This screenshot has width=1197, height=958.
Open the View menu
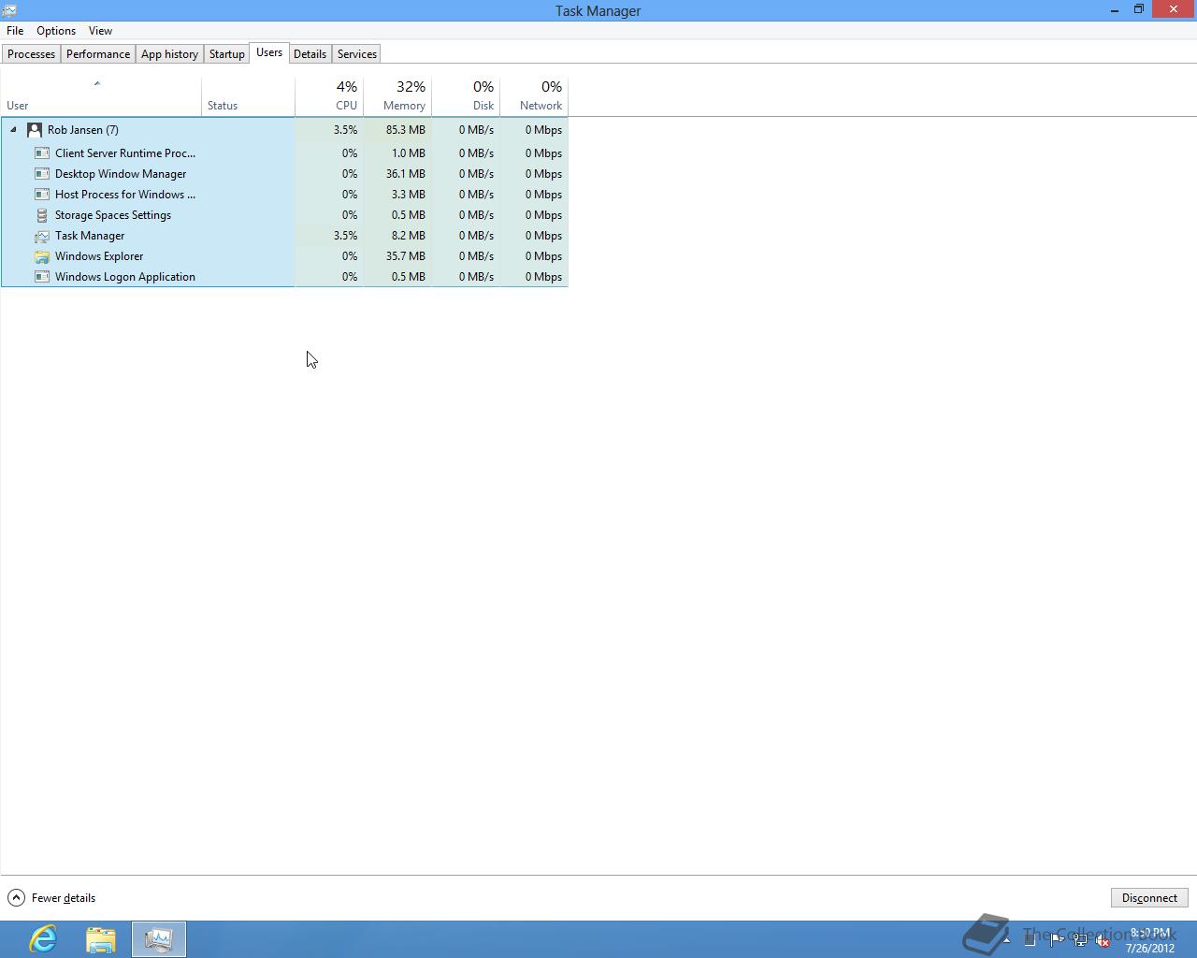100,31
